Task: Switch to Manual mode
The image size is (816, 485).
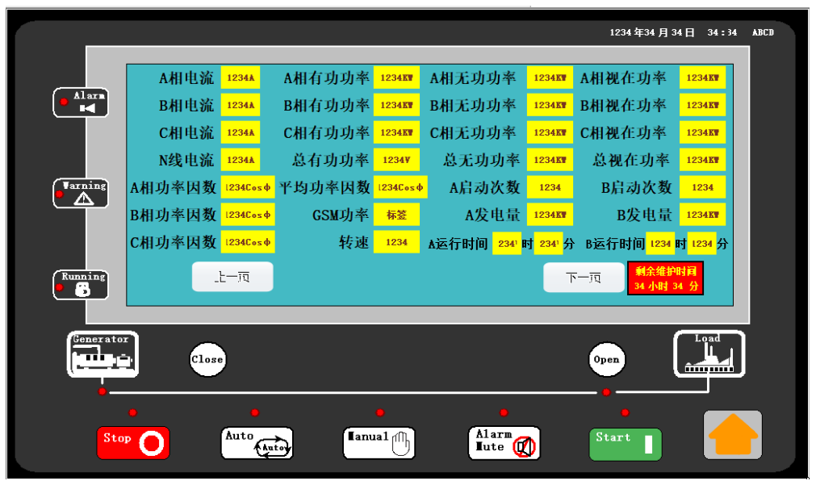Action: point(379,443)
